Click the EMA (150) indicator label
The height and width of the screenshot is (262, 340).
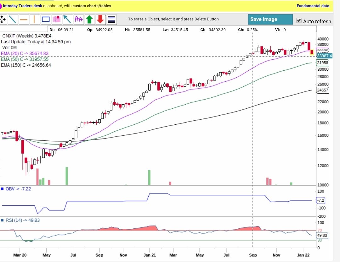click(26, 65)
